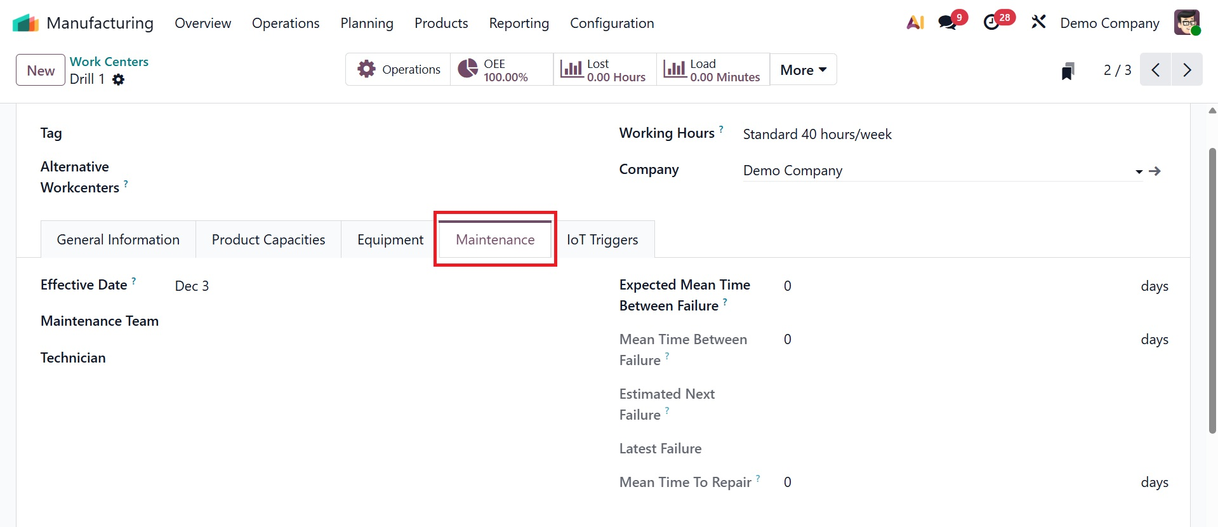The image size is (1218, 527).
Task: Click the user avatar in the top bar
Action: pos(1186,23)
